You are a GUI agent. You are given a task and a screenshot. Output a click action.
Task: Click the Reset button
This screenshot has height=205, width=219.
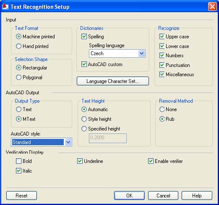click(x=21, y=195)
